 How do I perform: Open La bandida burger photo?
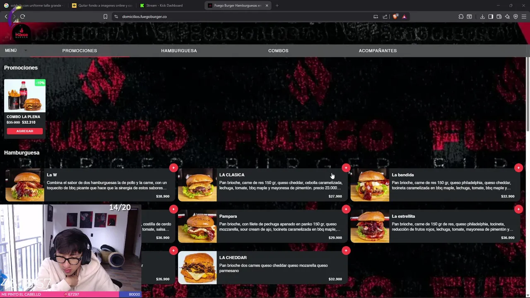(370, 185)
